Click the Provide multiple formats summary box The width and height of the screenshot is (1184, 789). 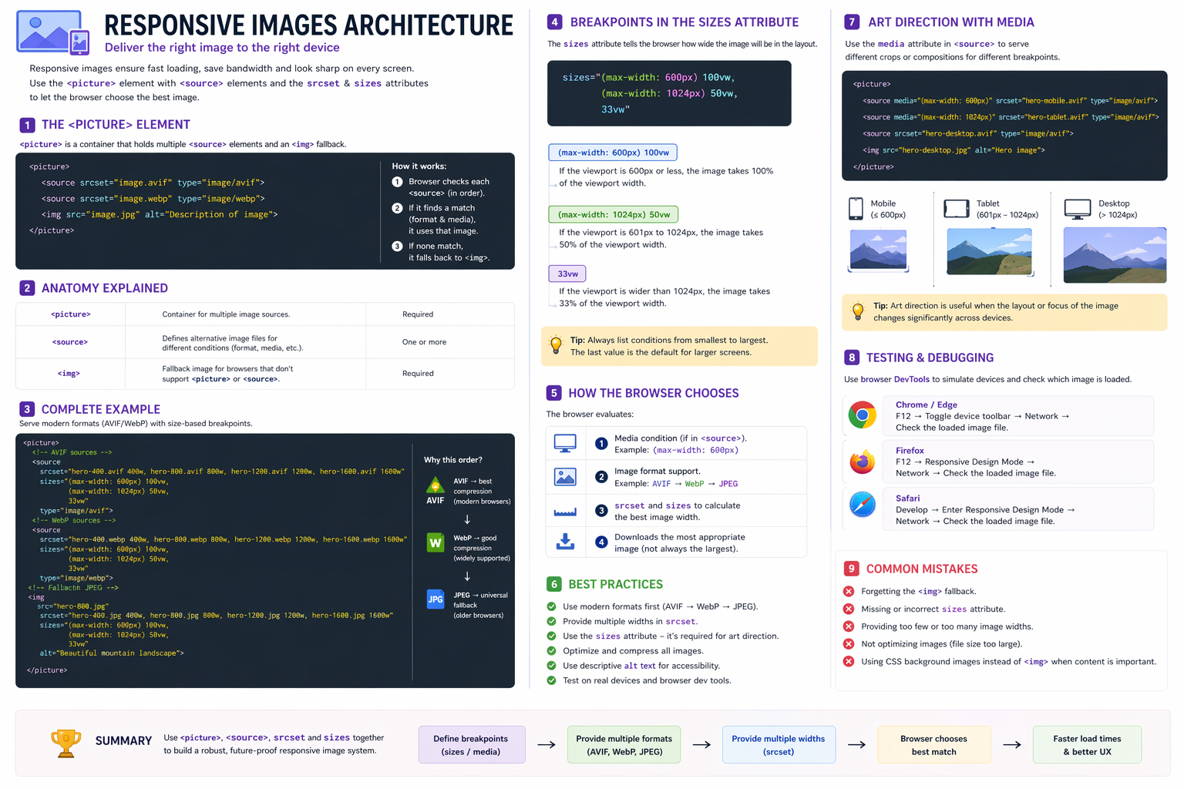point(624,745)
